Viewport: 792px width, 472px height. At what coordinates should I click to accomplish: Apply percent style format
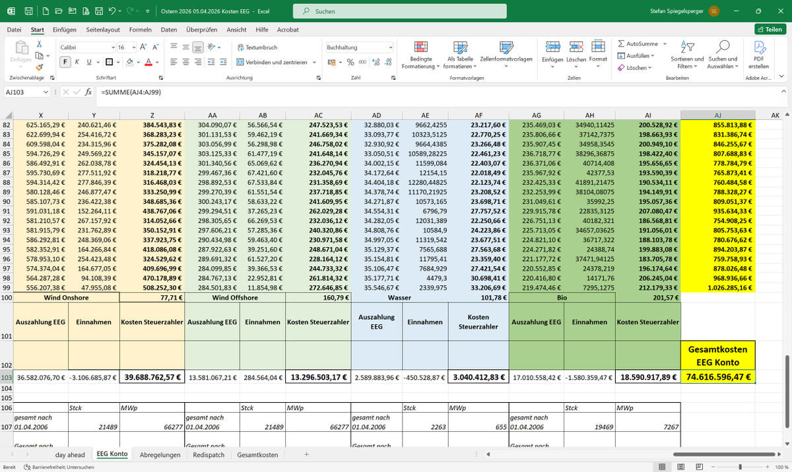350,62
